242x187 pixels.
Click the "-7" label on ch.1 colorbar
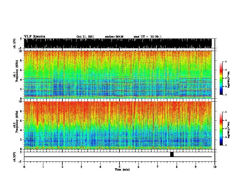(226, 95)
